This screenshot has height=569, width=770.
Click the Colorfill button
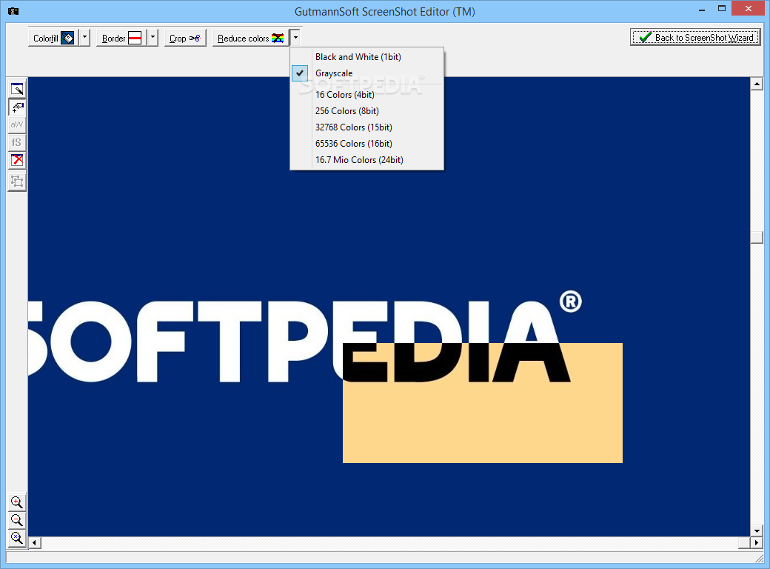[x=53, y=38]
